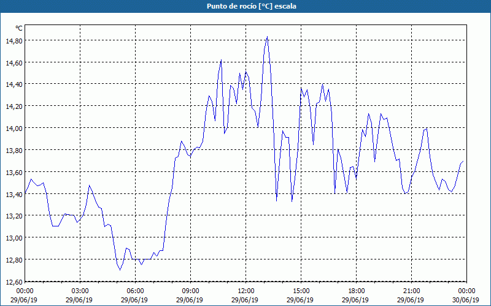Click the 13,80 y-axis value
491x306 pixels.
click(x=14, y=150)
